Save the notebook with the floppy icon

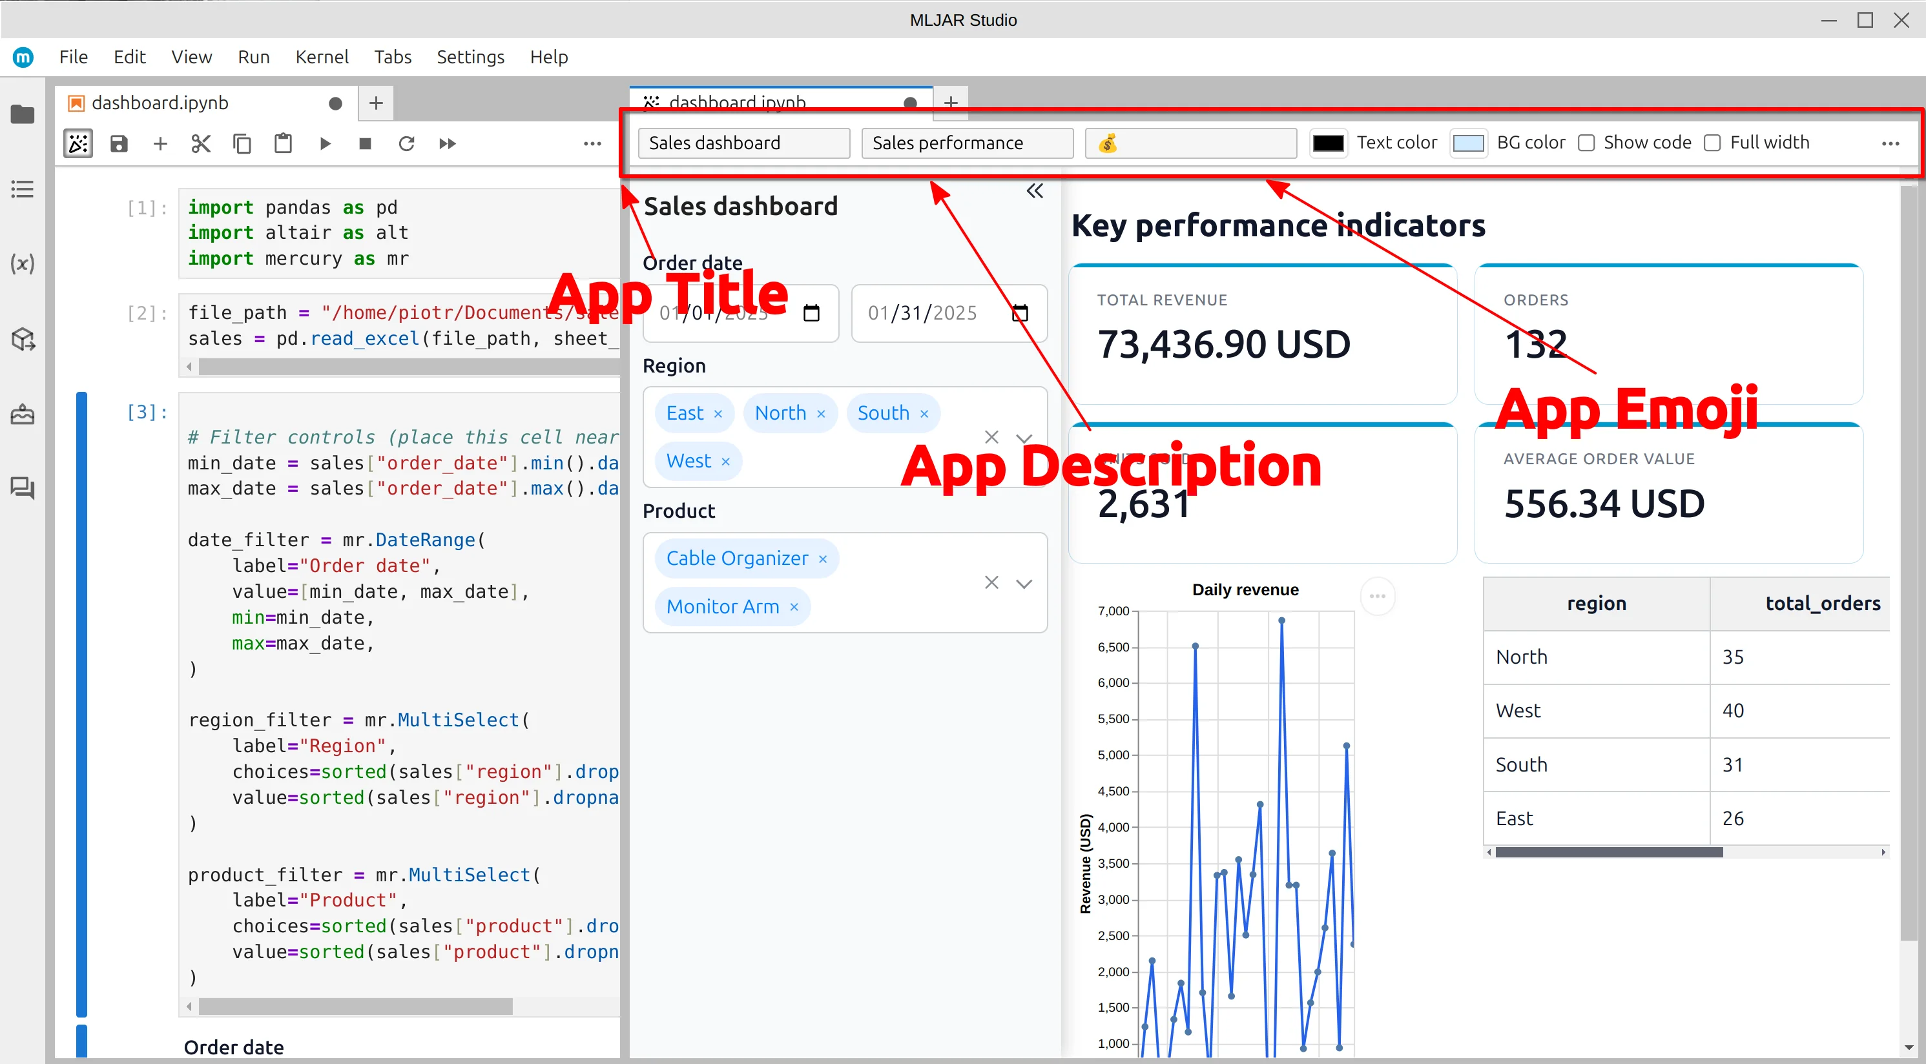[x=119, y=143]
